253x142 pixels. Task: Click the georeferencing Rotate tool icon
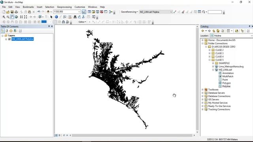pyautogui.click(x=204, y=12)
